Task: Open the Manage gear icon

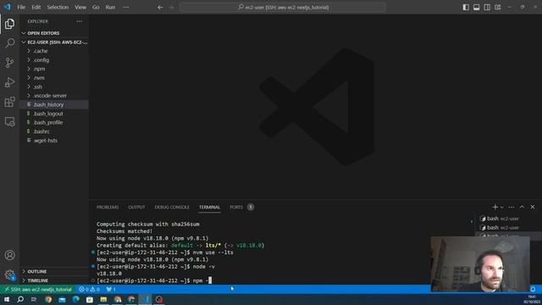Action: point(9,274)
